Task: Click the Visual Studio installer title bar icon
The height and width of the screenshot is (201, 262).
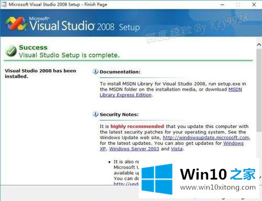Action: 4,4
